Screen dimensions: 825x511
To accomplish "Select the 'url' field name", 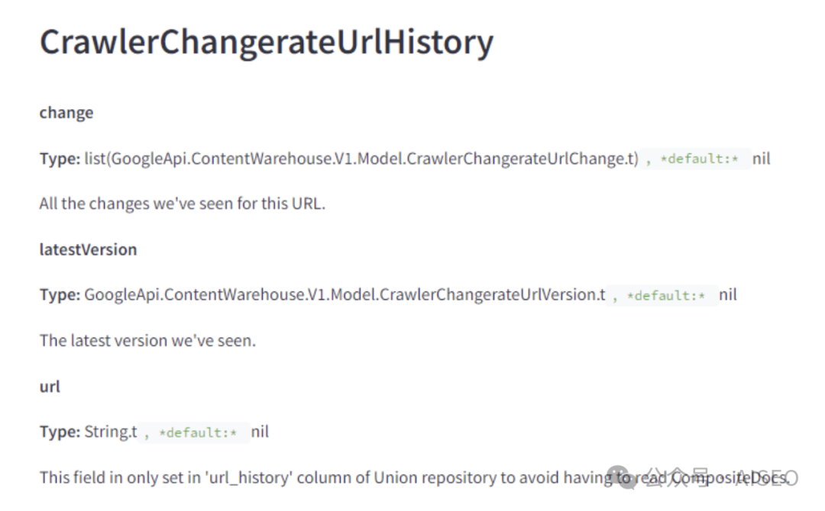I will coord(50,387).
